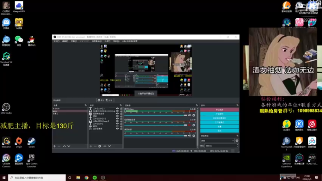Click the 开始录制 start recording button
Screen dimensions: 322x181
[x=219, y=114]
